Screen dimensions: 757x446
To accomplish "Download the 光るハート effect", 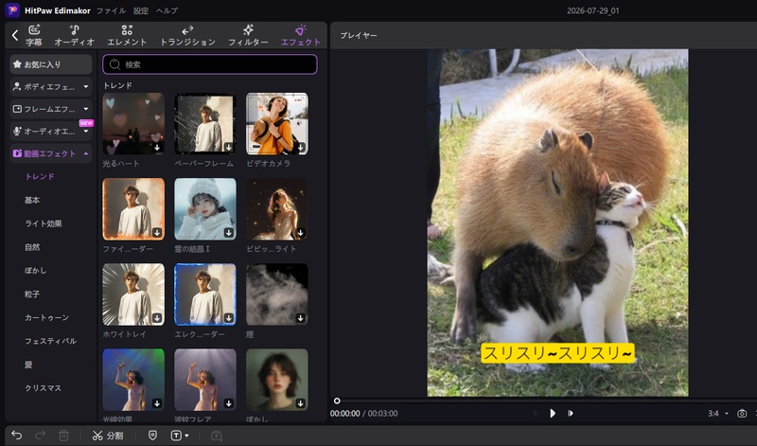I will pyautogui.click(x=157, y=148).
